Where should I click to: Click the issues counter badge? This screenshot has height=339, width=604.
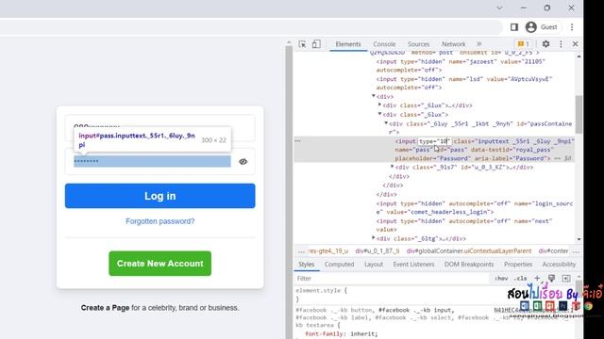coord(524,44)
